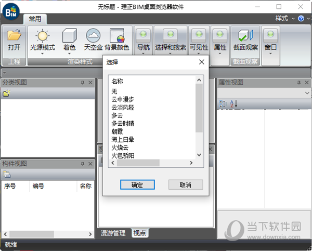Select 海上日晕 in the skybox list

coord(123,139)
